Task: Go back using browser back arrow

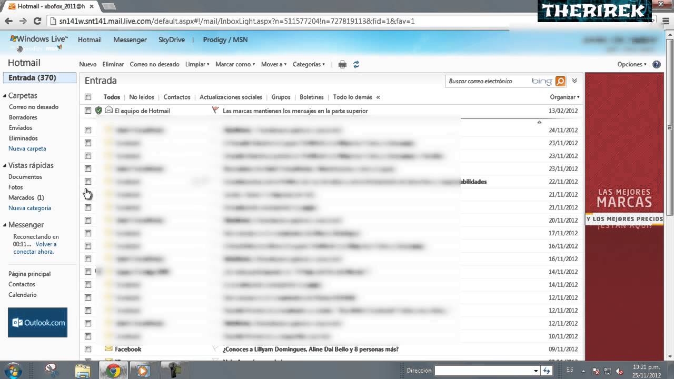Action: pyautogui.click(x=8, y=21)
